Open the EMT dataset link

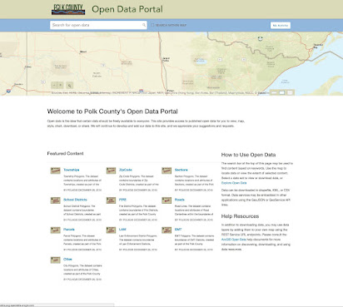pyautogui.click(x=178, y=230)
